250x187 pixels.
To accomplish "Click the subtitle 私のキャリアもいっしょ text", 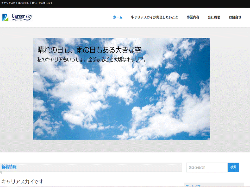I will point(91,59).
